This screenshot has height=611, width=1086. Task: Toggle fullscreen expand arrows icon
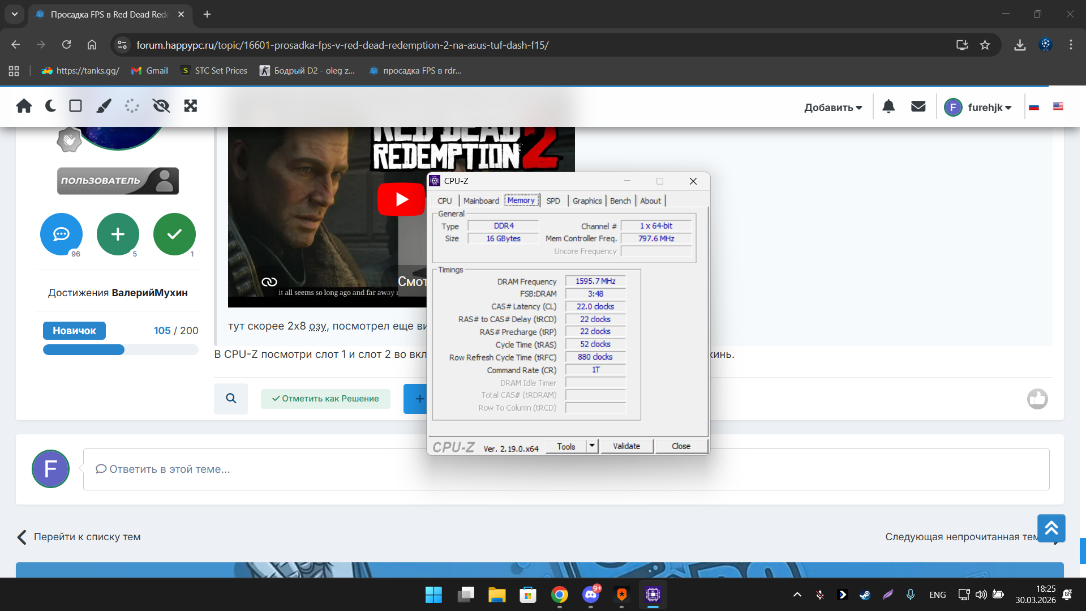[x=191, y=106]
